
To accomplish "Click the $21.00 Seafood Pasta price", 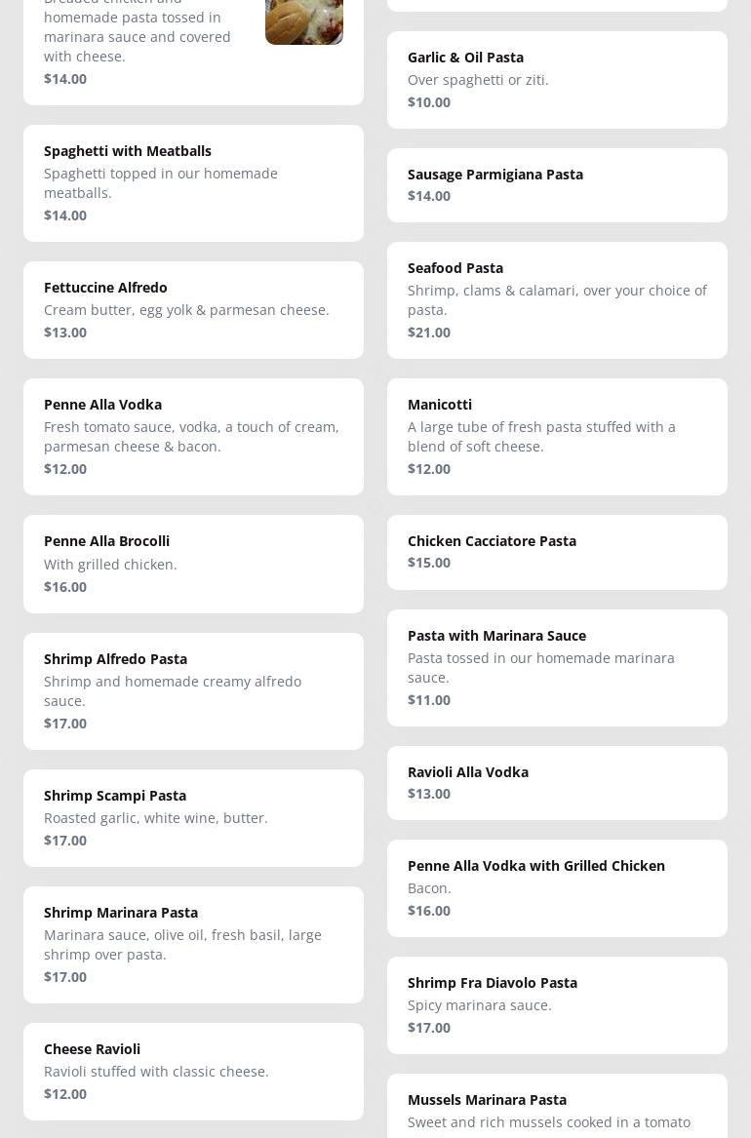I will pos(429,333).
